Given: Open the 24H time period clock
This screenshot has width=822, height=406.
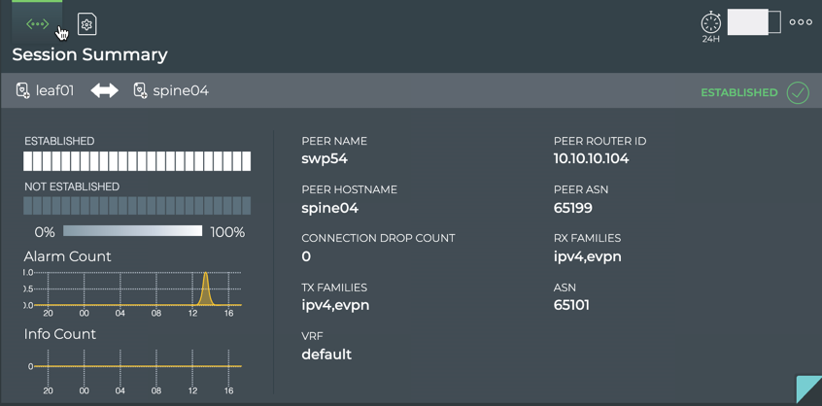Looking at the screenshot, I should (711, 23).
